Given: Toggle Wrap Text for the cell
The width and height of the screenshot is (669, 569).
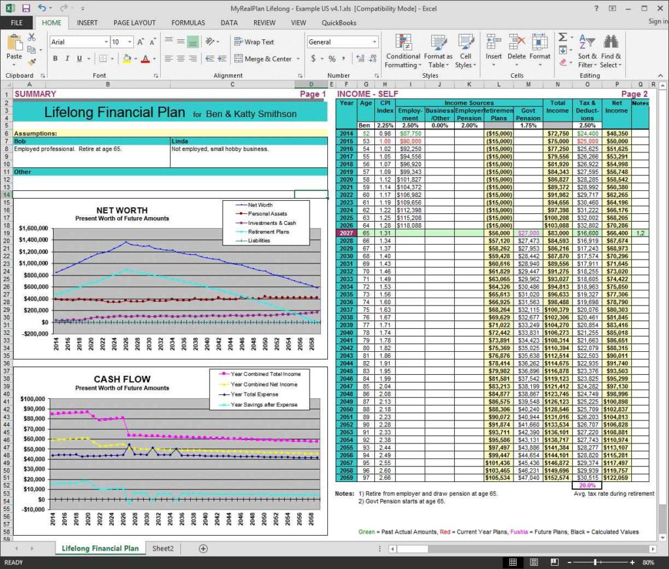Looking at the screenshot, I should point(253,42).
